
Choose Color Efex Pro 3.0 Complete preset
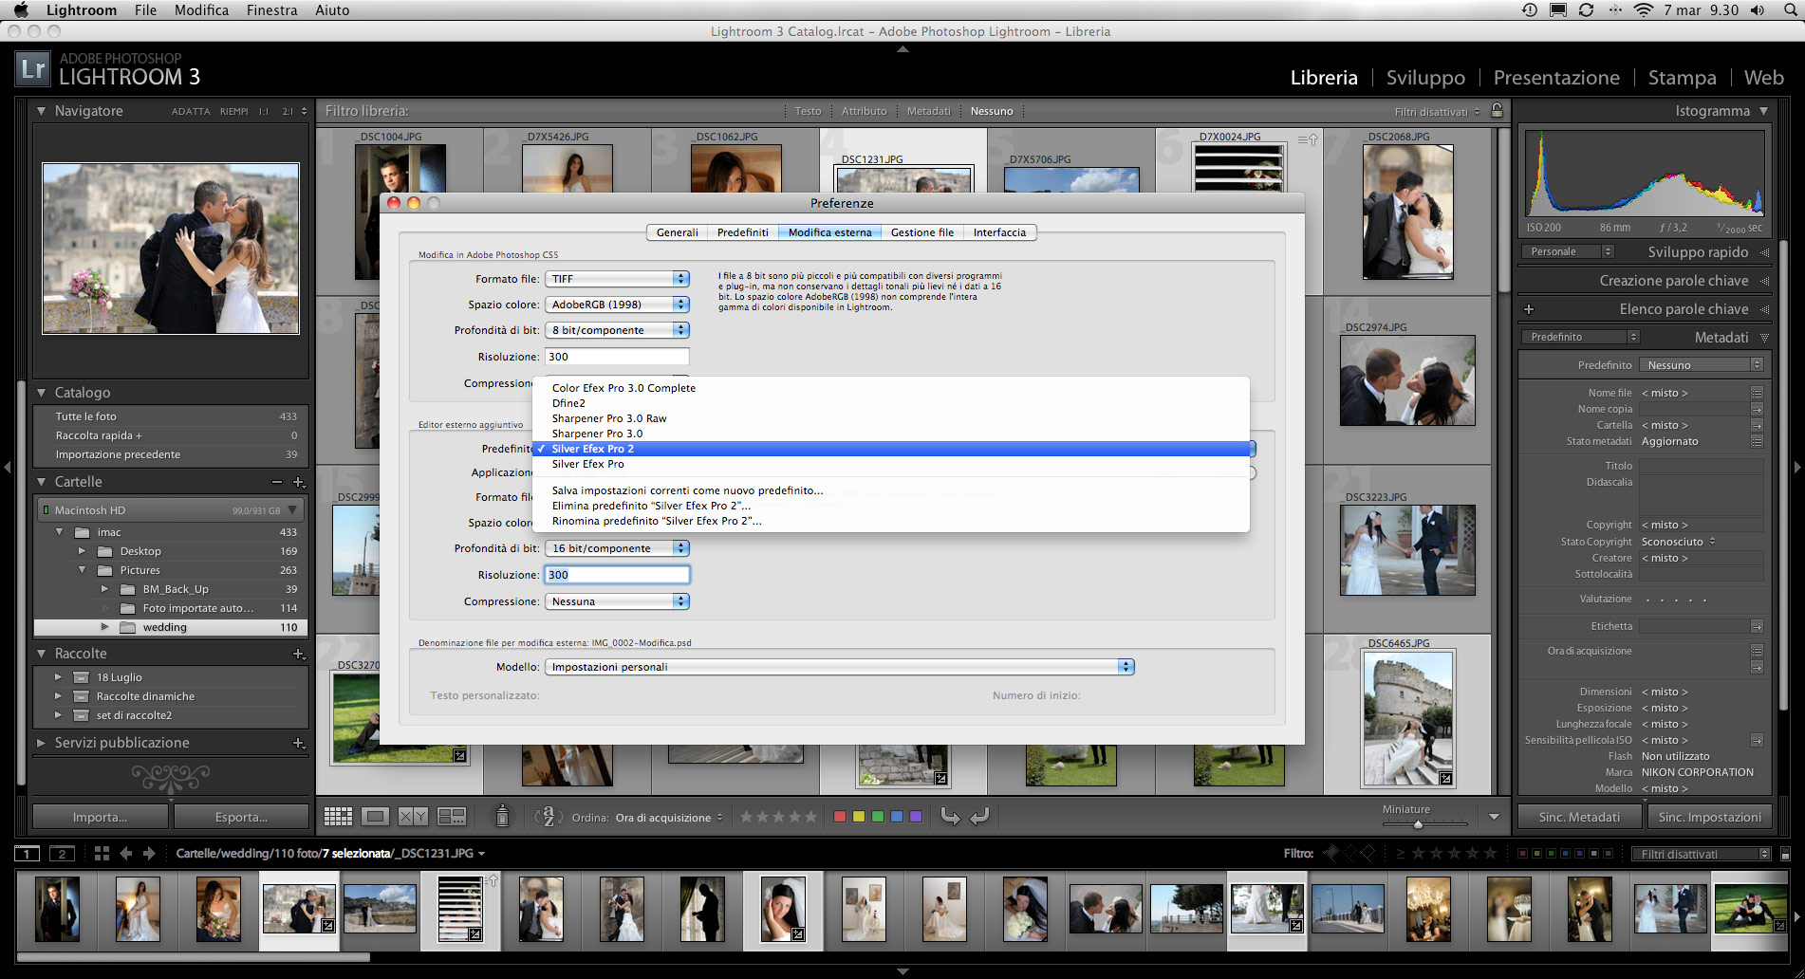pyautogui.click(x=623, y=388)
